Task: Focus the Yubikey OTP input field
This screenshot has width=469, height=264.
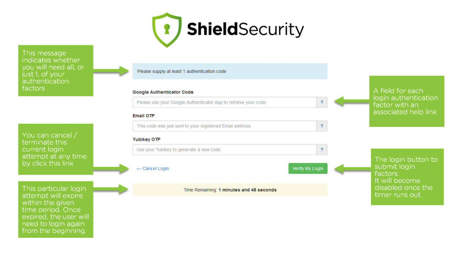Action: click(x=224, y=150)
